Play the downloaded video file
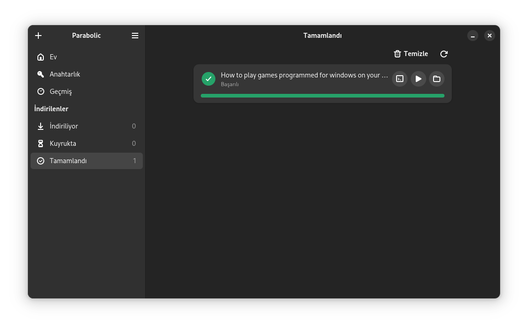The height and width of the screenshot is (329, 528). click(418, 79)
